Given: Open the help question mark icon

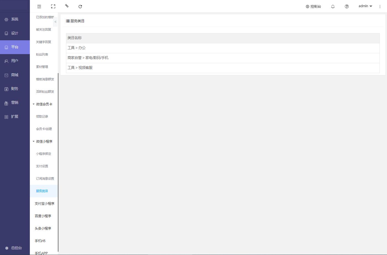Looking at the screenshot, I should pos(347,6).
